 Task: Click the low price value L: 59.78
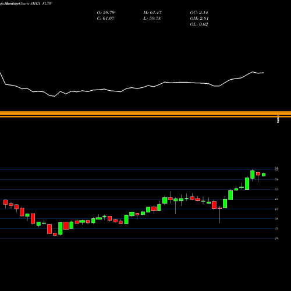[x=152, y=19]
